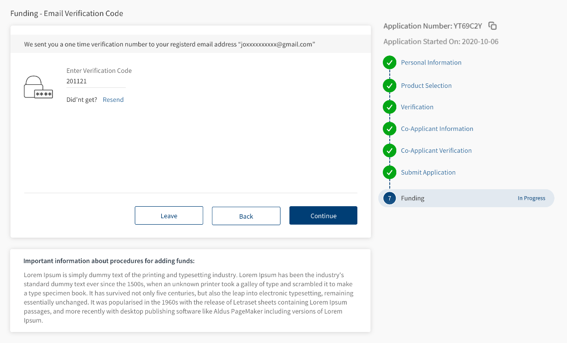The height and width of the screenshot is (343, 567).
Task: Click the Co-Applicant Verification checkmark icon
Action: (389, 151)
